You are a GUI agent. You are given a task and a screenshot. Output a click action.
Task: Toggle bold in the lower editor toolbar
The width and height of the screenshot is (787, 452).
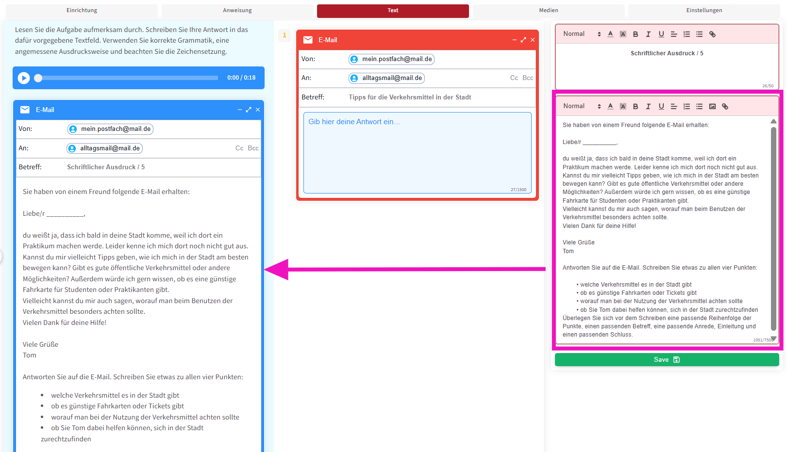point(636,107)
